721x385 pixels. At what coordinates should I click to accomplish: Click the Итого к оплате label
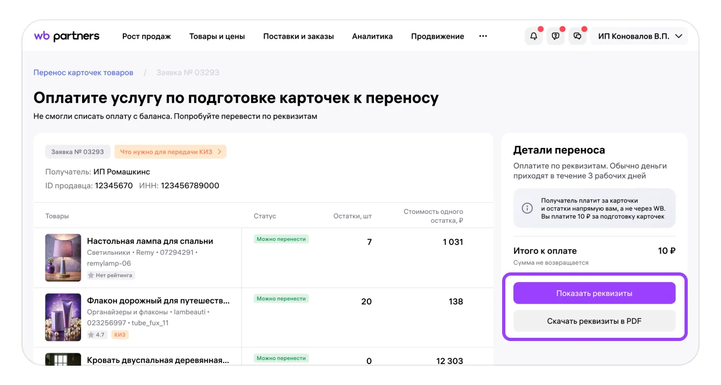(545, 250)
